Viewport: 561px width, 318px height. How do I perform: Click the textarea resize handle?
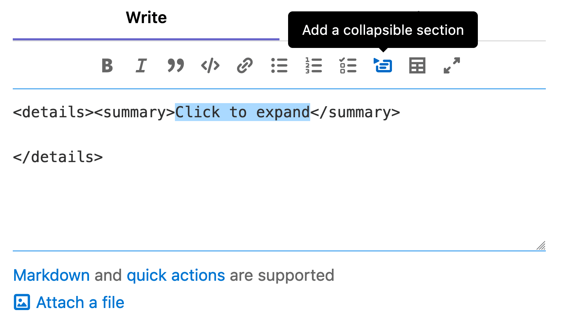click(x=542, y=246)
